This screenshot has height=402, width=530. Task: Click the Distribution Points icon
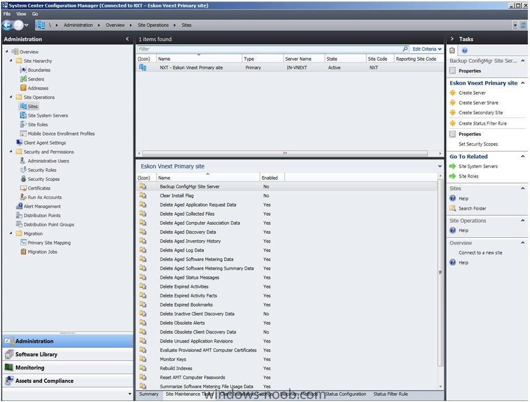[x=19, y=216]
